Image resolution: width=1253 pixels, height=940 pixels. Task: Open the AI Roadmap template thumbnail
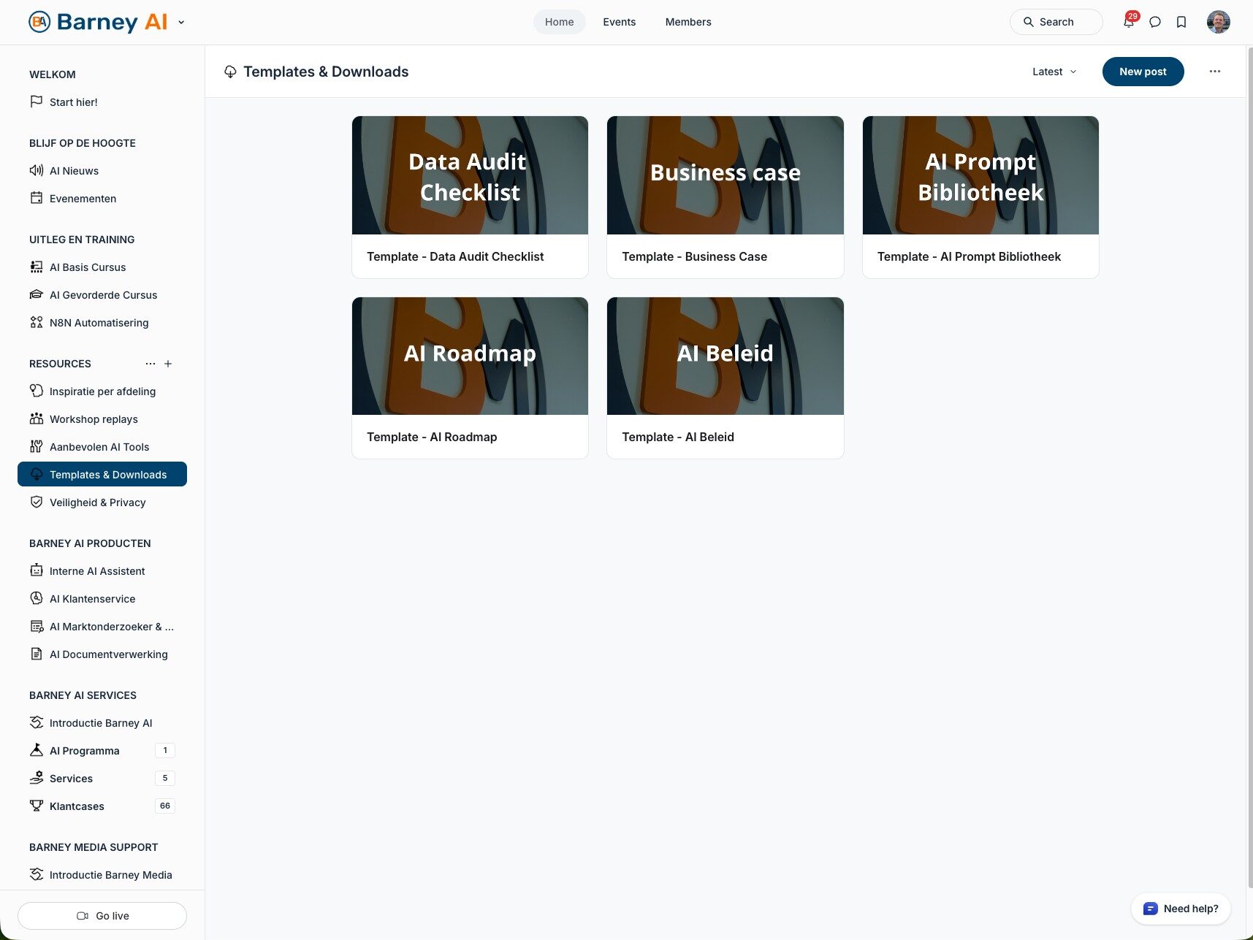click(x=470, y=356)
